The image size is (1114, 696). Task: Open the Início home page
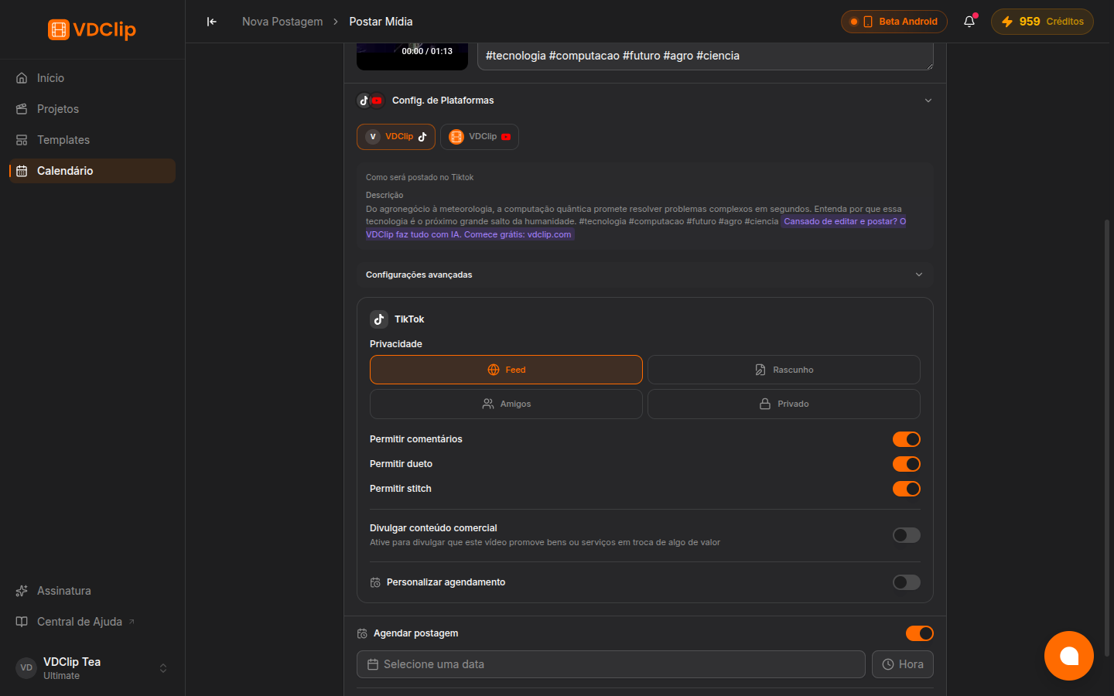click(x=92, y=78)
